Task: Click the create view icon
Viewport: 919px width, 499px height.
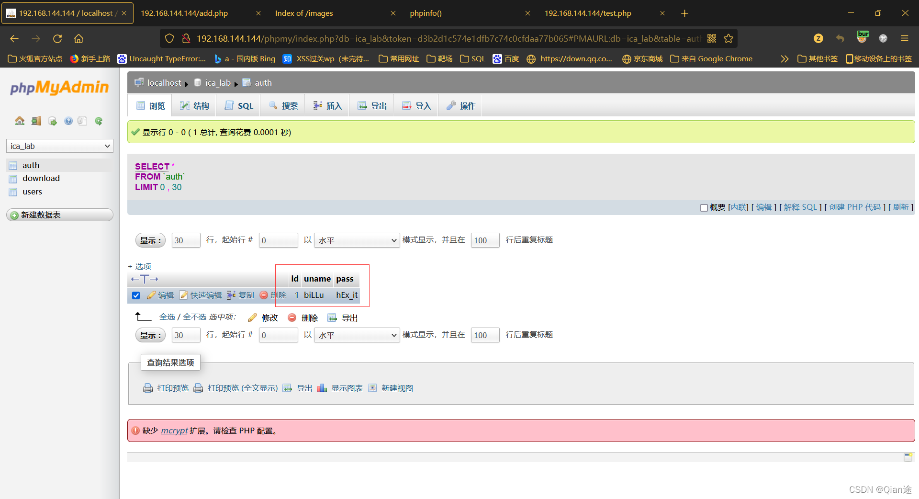Action: pos(372,388)
